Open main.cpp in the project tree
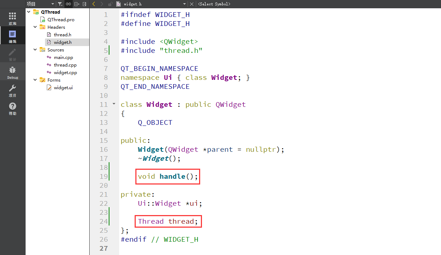 click(63, 57)
